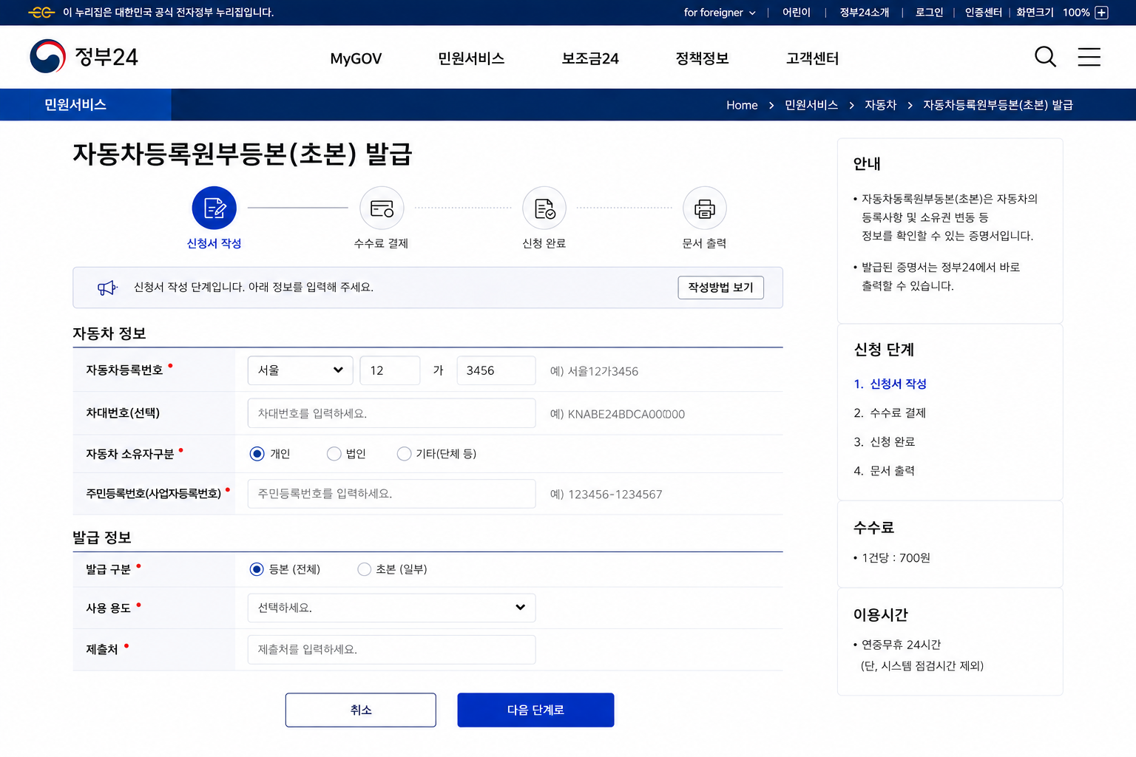1136x757 pixels.
Task: Focus the 주민등록번호 input field
Action: coord(391,494)
